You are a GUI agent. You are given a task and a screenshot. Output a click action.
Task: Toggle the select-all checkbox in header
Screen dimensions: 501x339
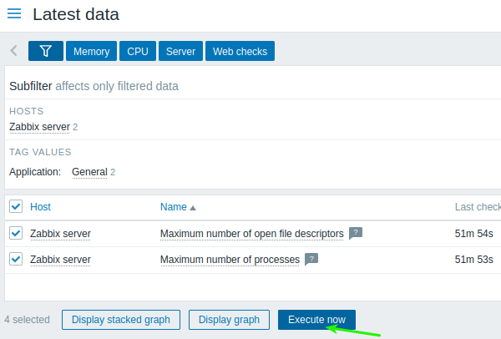[x=16, y=206]
